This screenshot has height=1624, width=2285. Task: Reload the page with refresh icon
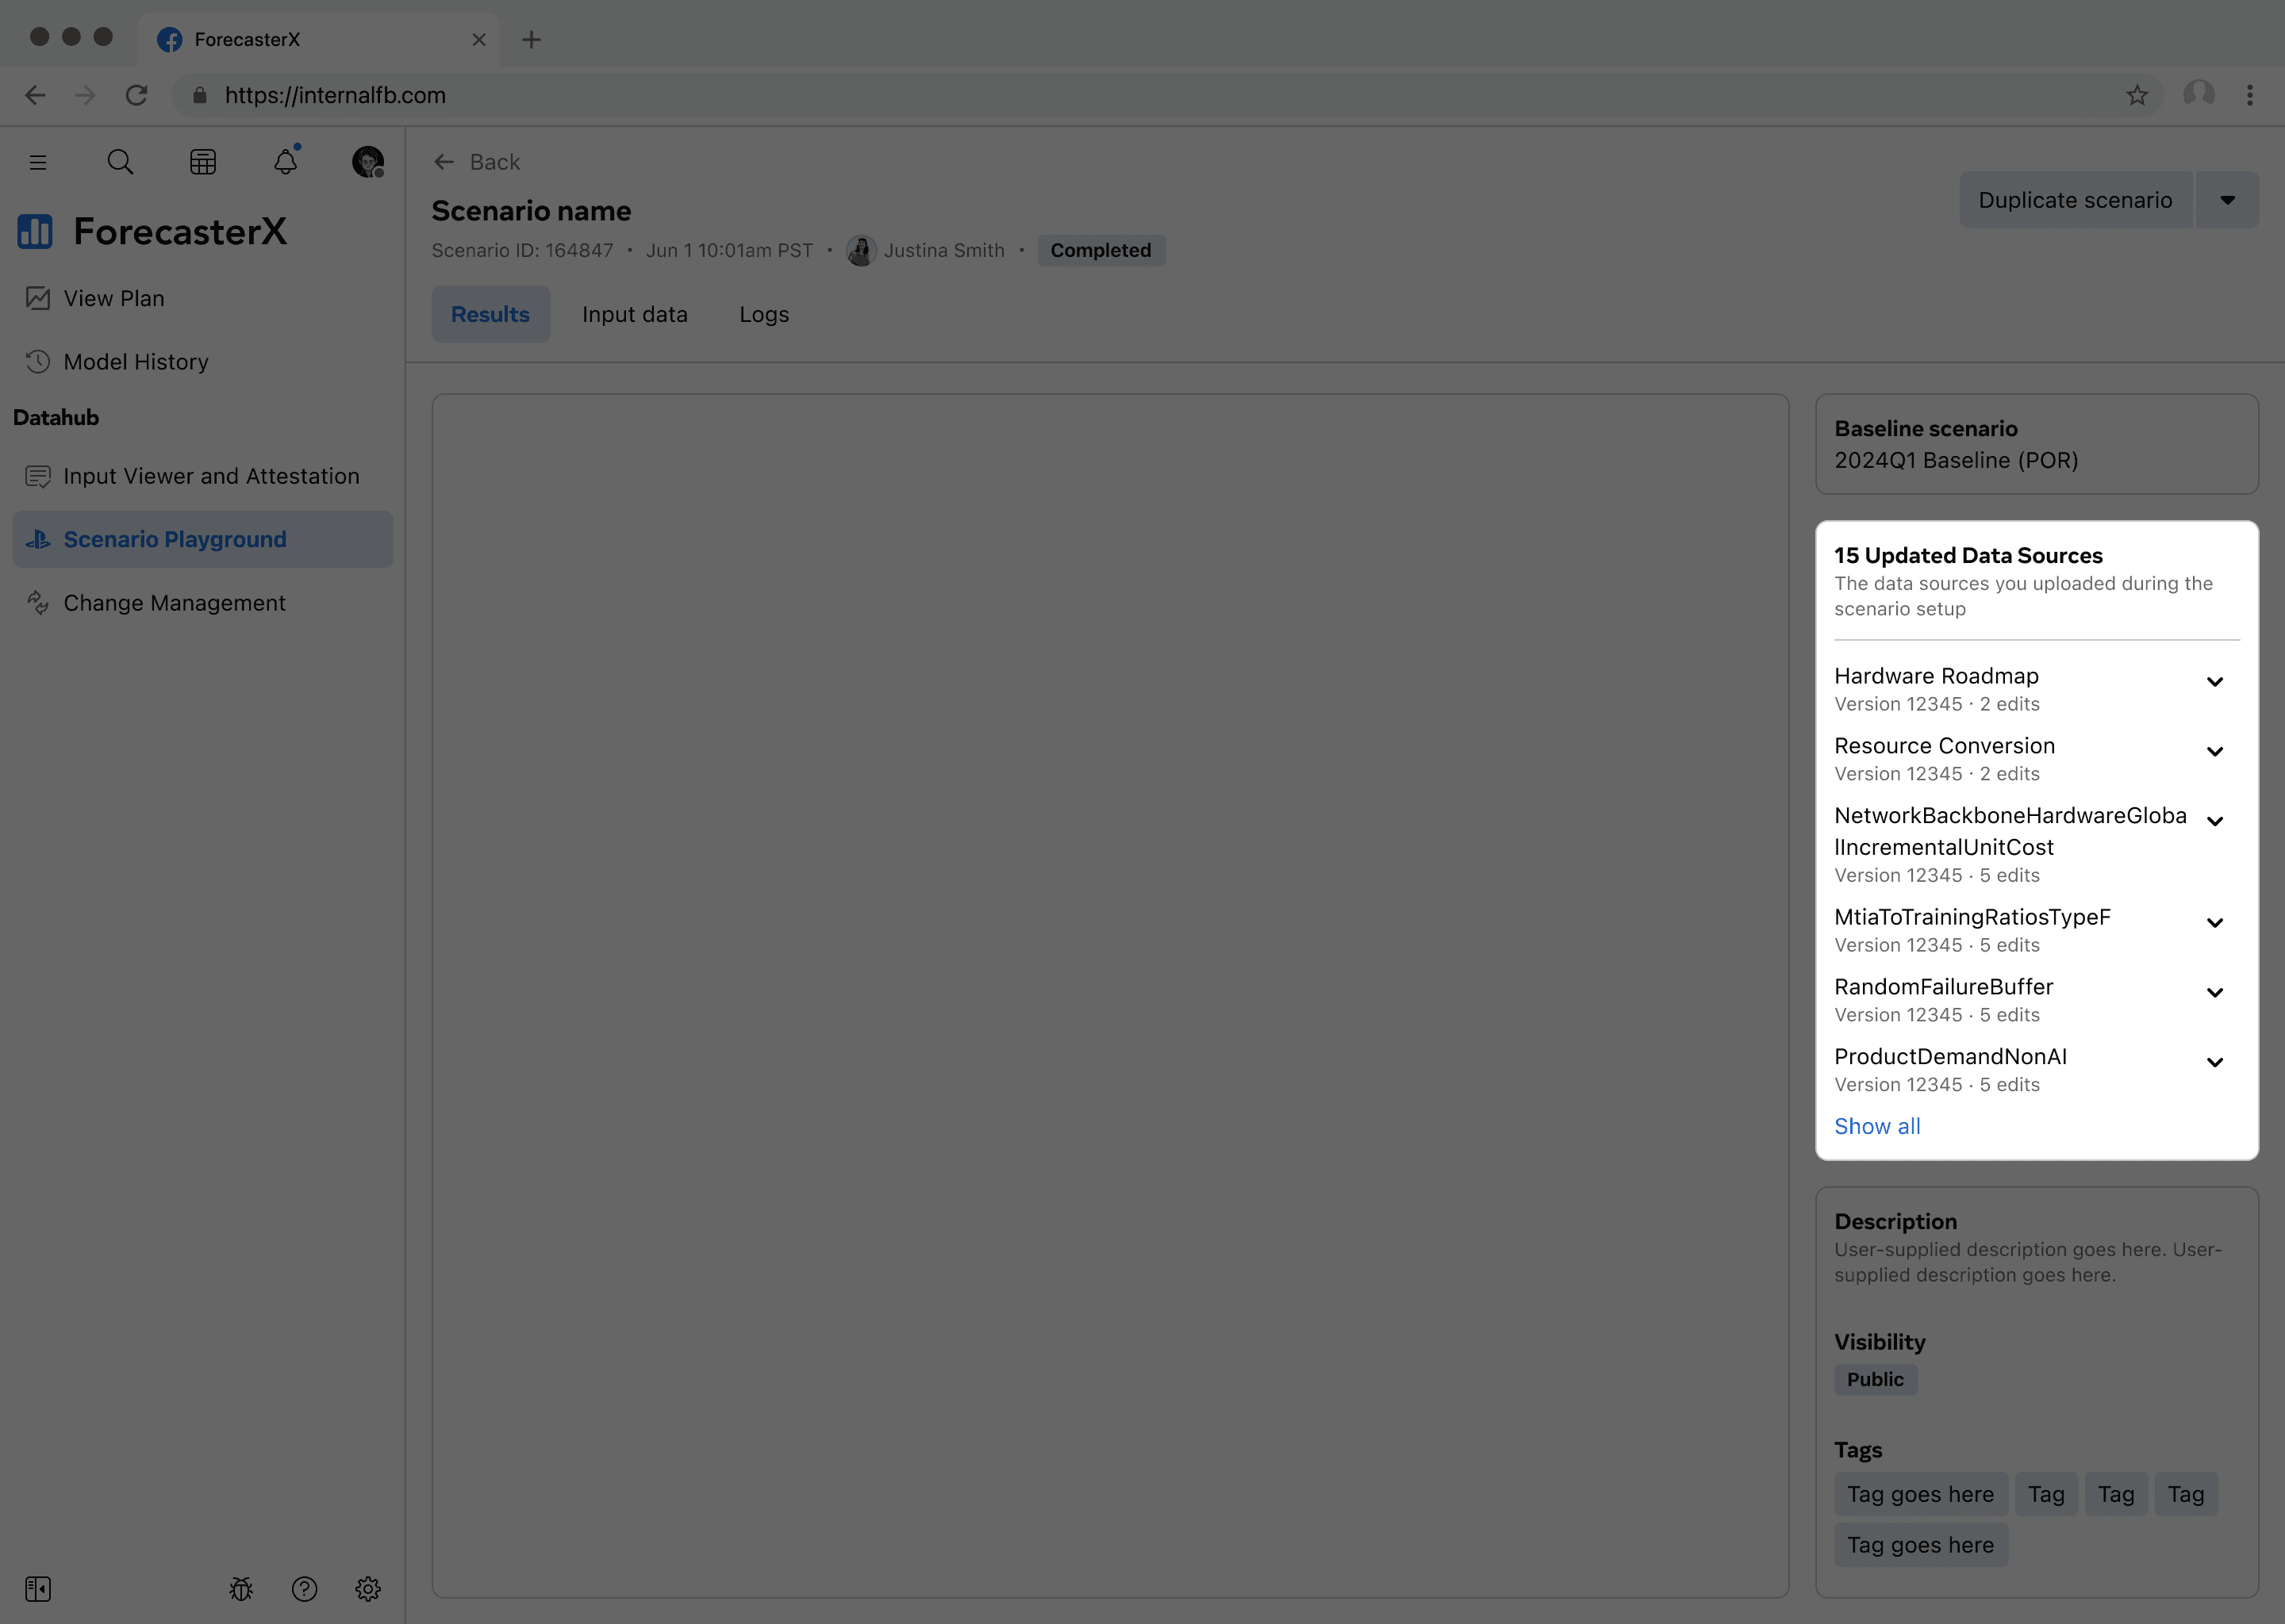point(137,95)
